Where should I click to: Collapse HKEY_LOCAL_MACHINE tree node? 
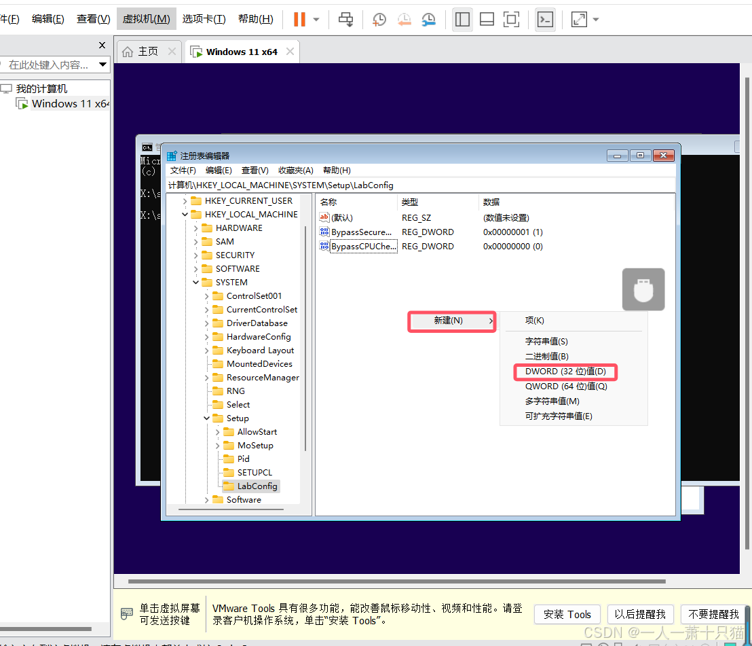tap(185, 215)
